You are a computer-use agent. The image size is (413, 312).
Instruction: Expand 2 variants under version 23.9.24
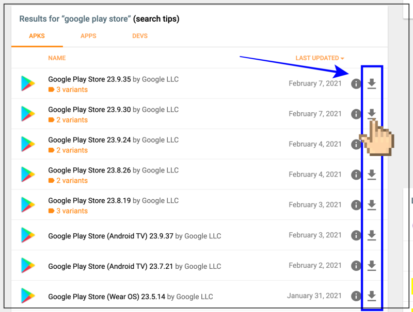point(68,150)
